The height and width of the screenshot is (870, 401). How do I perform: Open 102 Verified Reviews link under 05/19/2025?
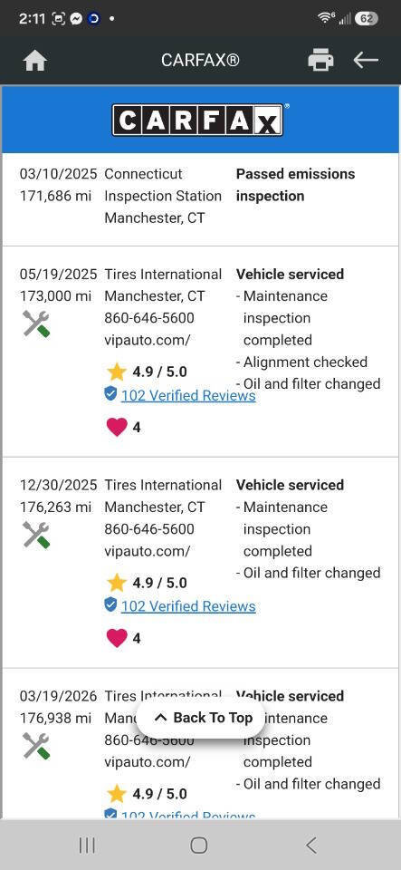[188, 395]
